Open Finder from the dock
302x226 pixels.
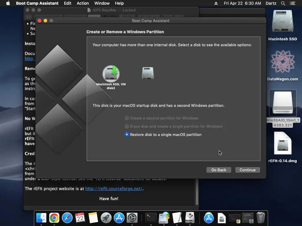[41, 218]
